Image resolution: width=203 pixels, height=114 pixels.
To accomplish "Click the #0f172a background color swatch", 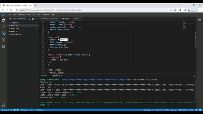I will [71, 27].
